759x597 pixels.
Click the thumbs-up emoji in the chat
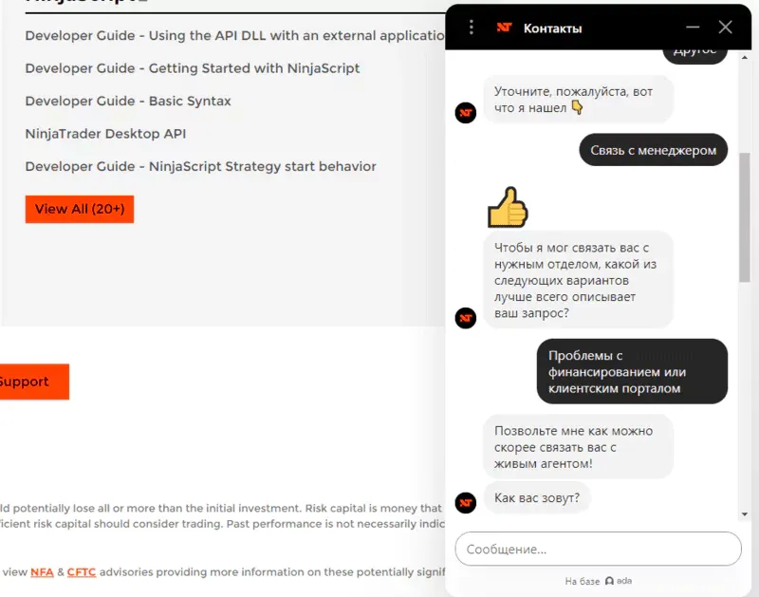point(508,207)
